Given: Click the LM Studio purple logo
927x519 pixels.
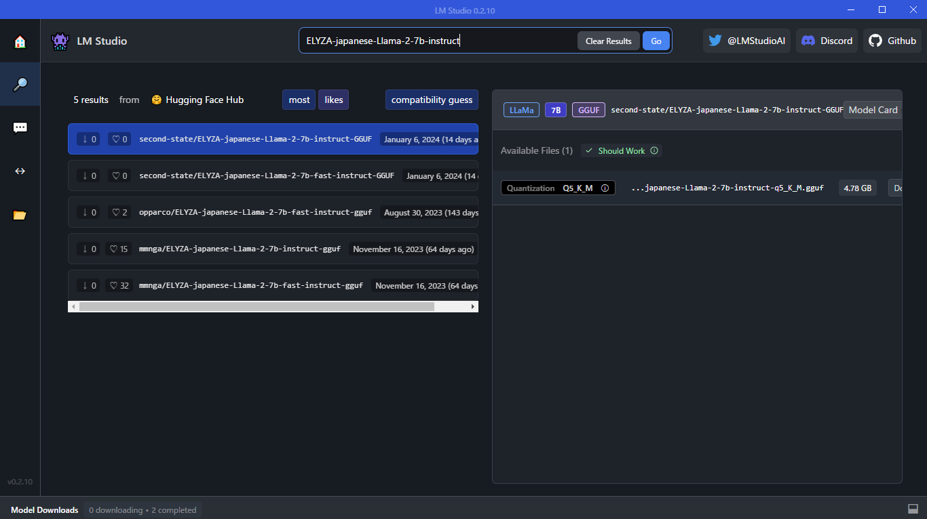Looking at the screenshot, I should click(60, 41).
